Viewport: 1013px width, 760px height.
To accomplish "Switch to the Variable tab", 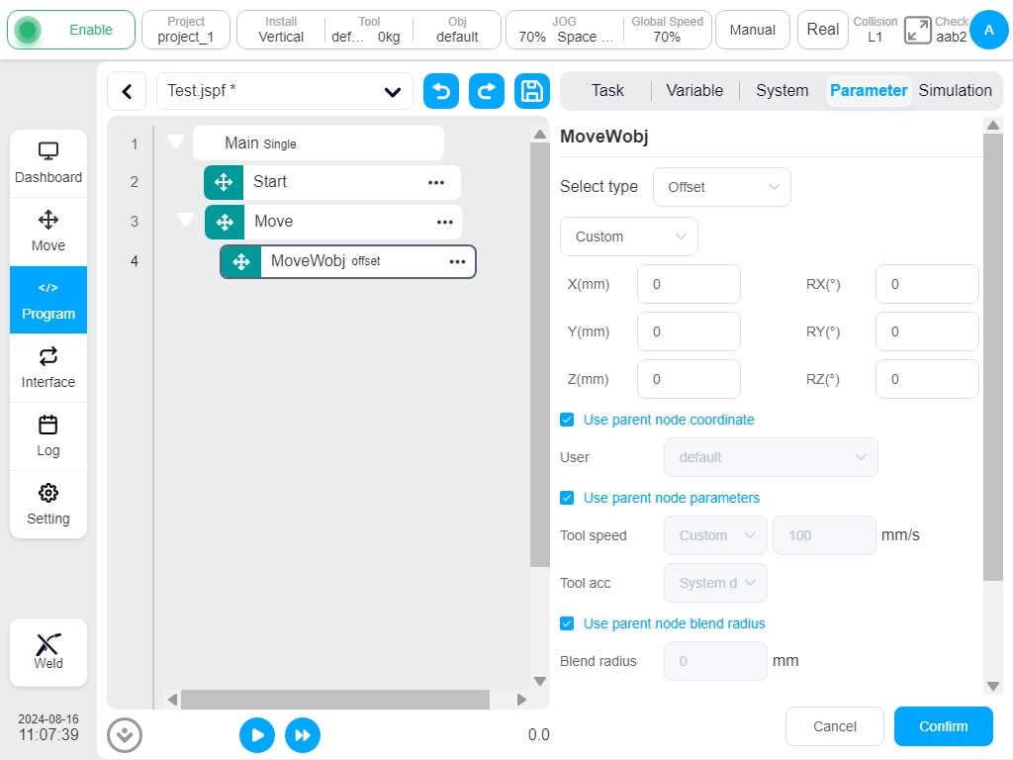I will click(694, 90).
